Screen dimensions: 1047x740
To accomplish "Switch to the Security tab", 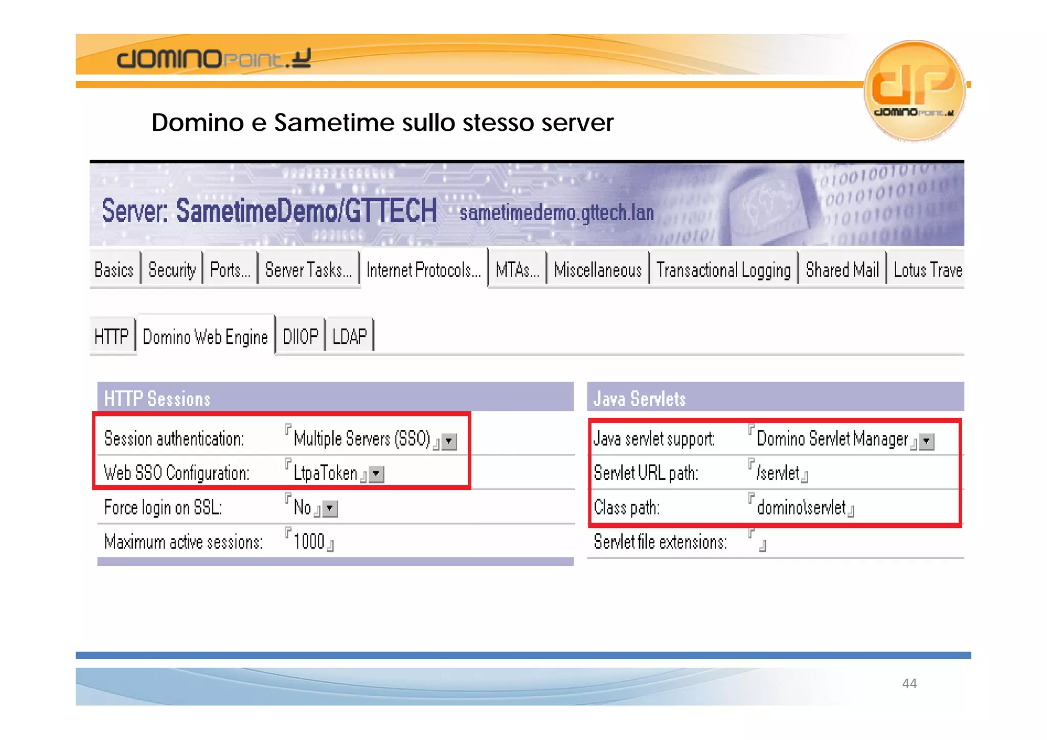I will tap(172, 269).
